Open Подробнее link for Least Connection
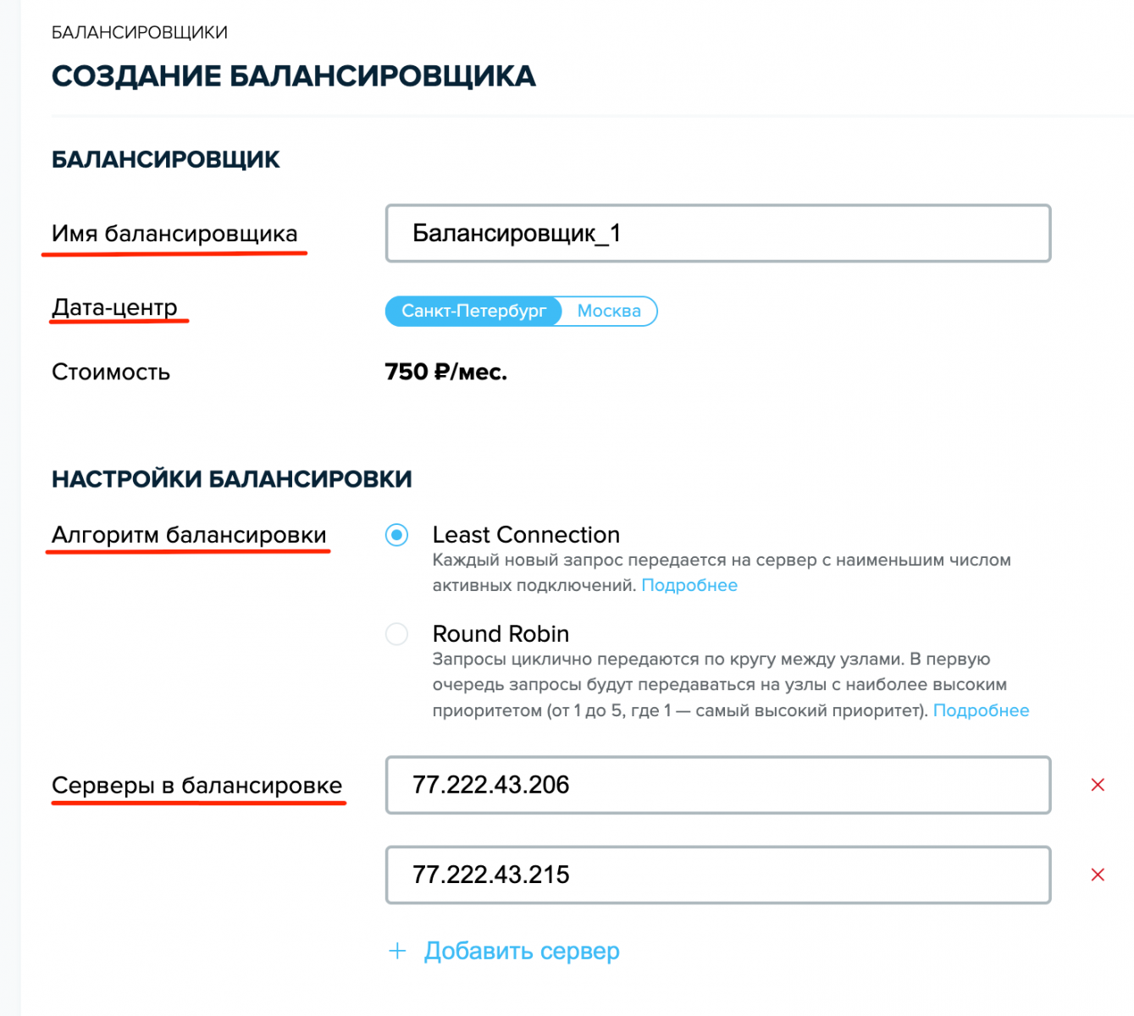The width and height of the screenshot is (1134, 1016). click(689, 585)
